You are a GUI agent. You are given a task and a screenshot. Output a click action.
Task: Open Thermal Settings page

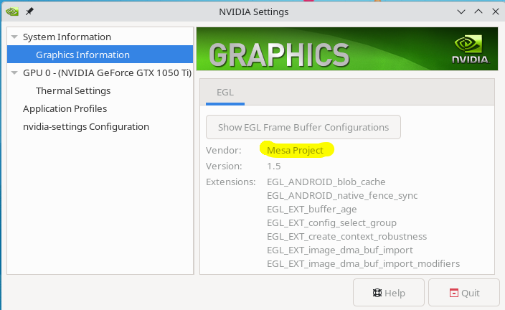point(73,91)
